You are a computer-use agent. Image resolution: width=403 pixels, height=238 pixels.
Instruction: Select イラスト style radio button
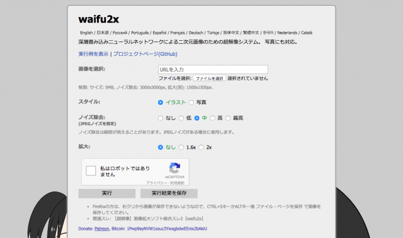(161, 102)
